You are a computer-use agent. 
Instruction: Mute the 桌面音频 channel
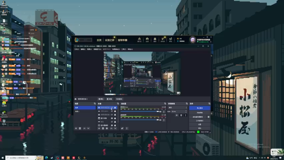click(160, 120)
